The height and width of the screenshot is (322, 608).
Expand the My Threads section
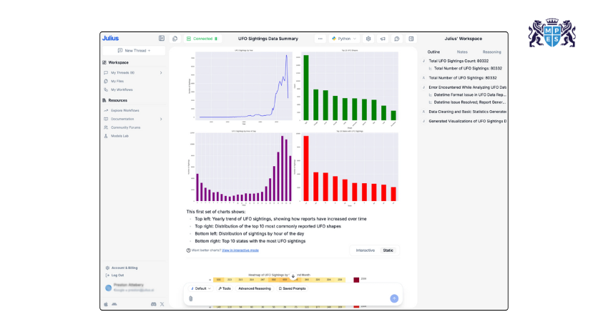pyautogui.click(x=160, y=73)
